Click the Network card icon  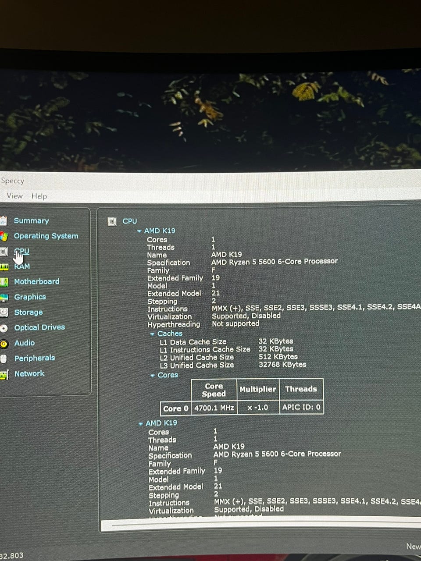(4, 375)
